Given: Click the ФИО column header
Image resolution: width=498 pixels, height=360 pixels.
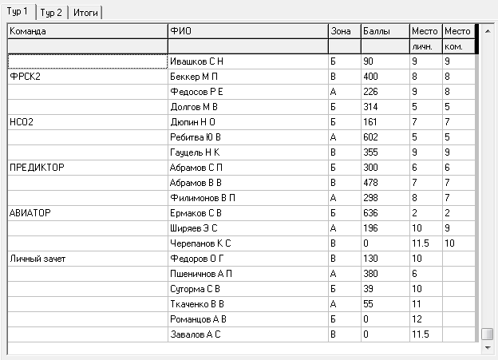Looking at the screenshot, I should point(248,31).
